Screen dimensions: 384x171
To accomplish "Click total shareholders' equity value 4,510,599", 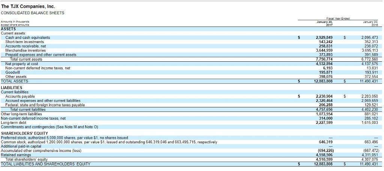I will [x=324, y=159].
